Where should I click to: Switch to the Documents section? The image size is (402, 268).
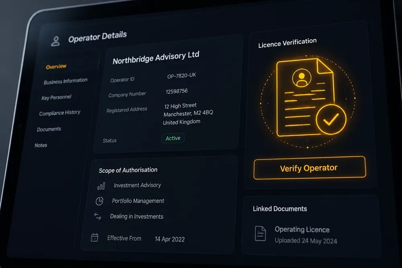(49, 129)
